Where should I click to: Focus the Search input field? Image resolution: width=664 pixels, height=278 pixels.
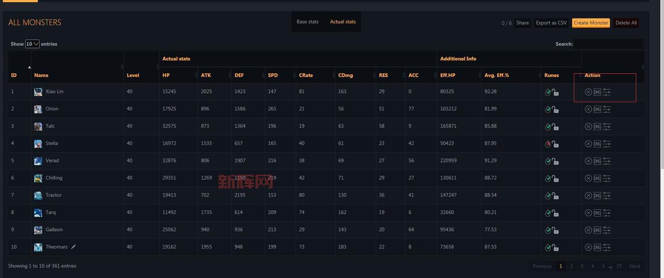click(x=608, y=44)
